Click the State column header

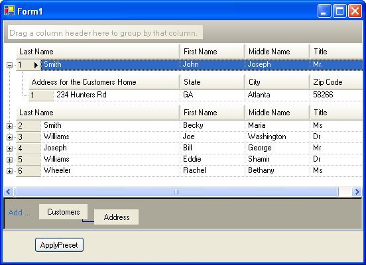(x=213, y=82)
